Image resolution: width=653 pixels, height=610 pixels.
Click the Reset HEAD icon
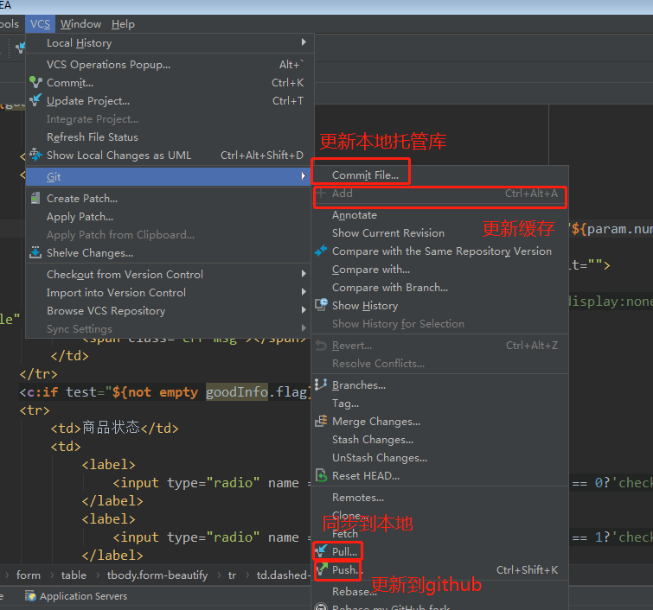click(321, 475)
